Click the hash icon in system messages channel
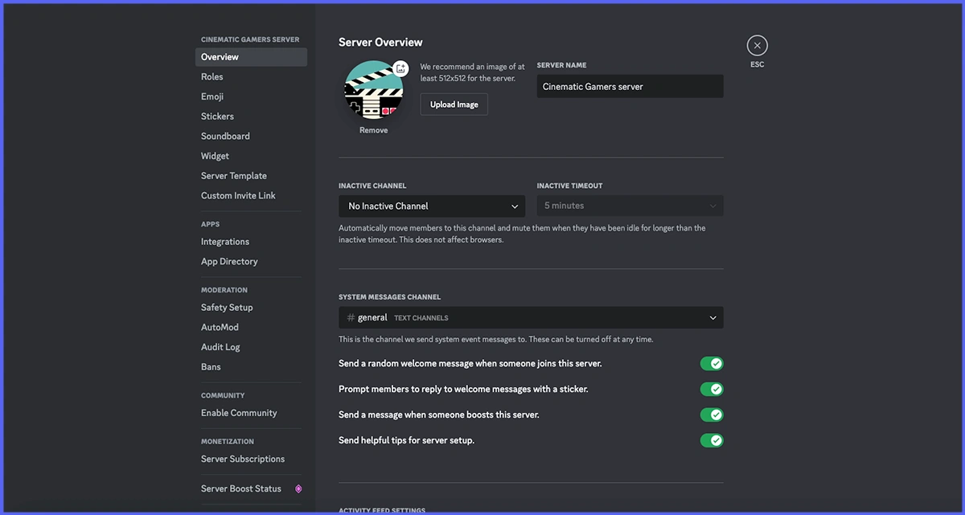 (351, 318)
